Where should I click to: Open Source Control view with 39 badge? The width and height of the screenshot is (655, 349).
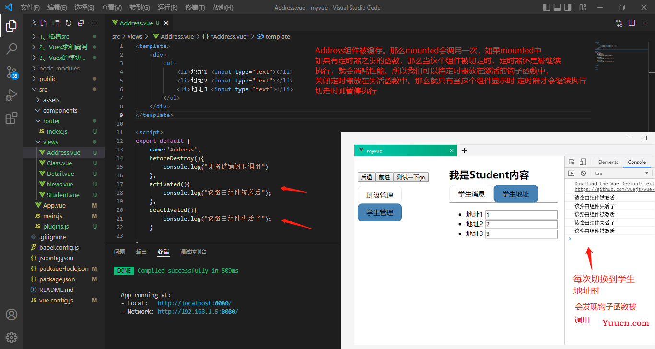coord(12,72)
